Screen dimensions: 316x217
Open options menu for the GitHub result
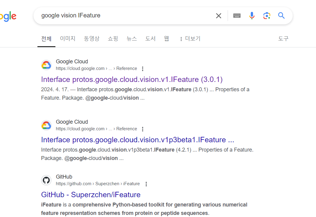[x=146, y=184]
